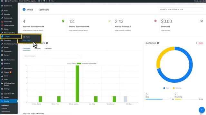206x115 pixels.
Task: Open Dashboard under the Amelia submenu
Action: tap(5, 105)
